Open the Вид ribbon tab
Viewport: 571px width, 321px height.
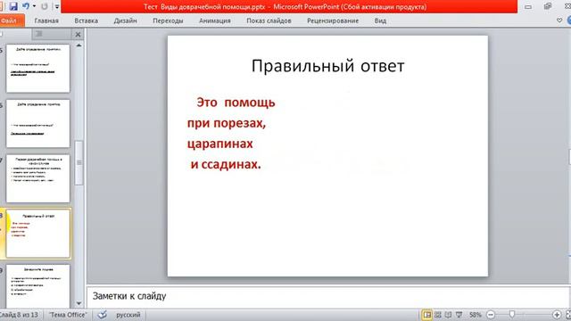(x=380, y=21)
